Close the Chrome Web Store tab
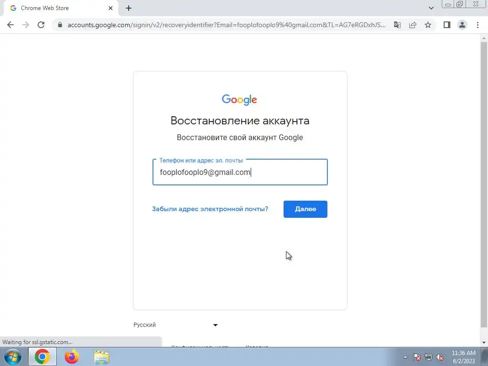 [x=111, y=8]
